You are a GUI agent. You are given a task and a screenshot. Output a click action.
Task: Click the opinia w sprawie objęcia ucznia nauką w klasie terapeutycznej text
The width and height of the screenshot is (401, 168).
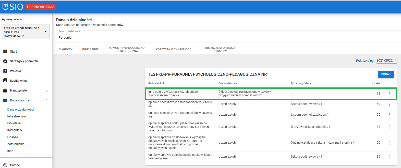click(x=180, y=157)
